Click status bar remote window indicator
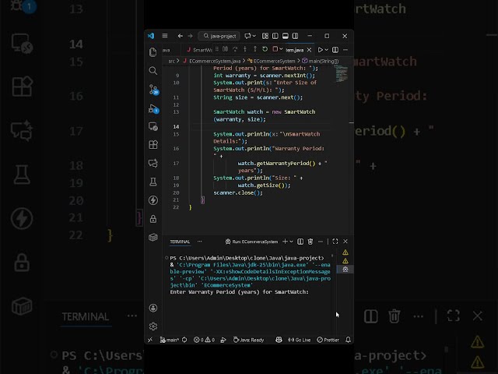The width and height of the screenshot is (498, 374). click(x=150, y=340)
